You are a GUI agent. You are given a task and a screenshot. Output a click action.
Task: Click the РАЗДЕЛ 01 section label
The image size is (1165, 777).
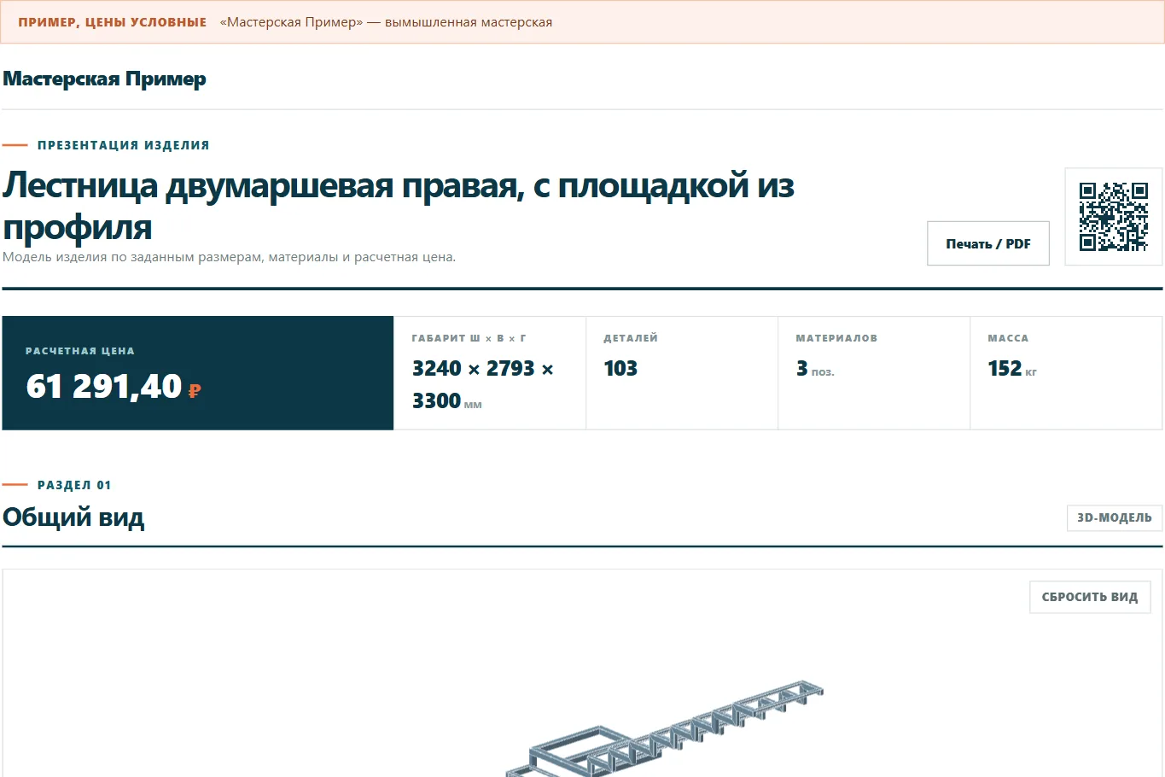click(74, 485)
